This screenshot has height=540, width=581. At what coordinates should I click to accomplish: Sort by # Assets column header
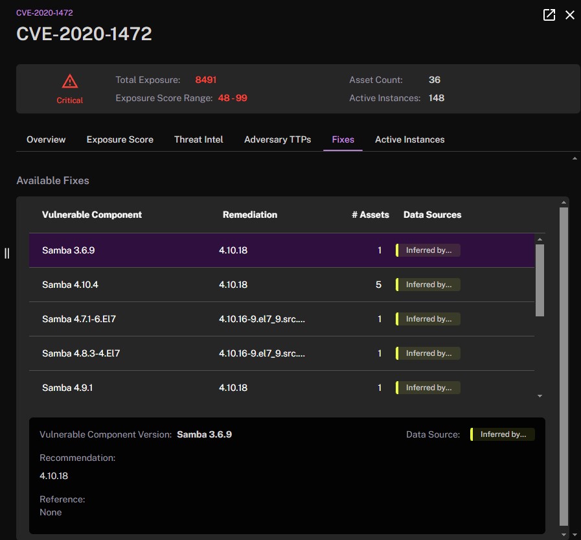coord(370,215)
